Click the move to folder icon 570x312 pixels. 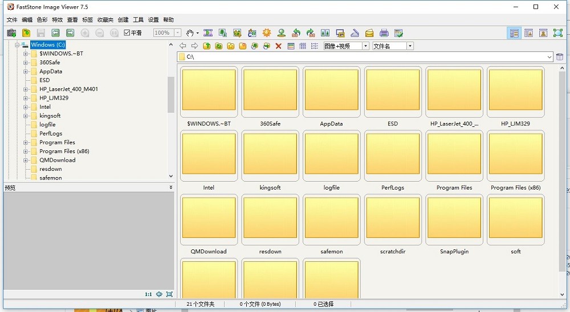click(266, 46)
